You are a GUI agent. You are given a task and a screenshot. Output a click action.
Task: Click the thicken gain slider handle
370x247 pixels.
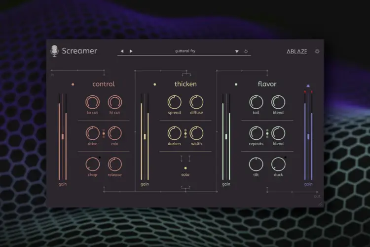coord(145,137)
